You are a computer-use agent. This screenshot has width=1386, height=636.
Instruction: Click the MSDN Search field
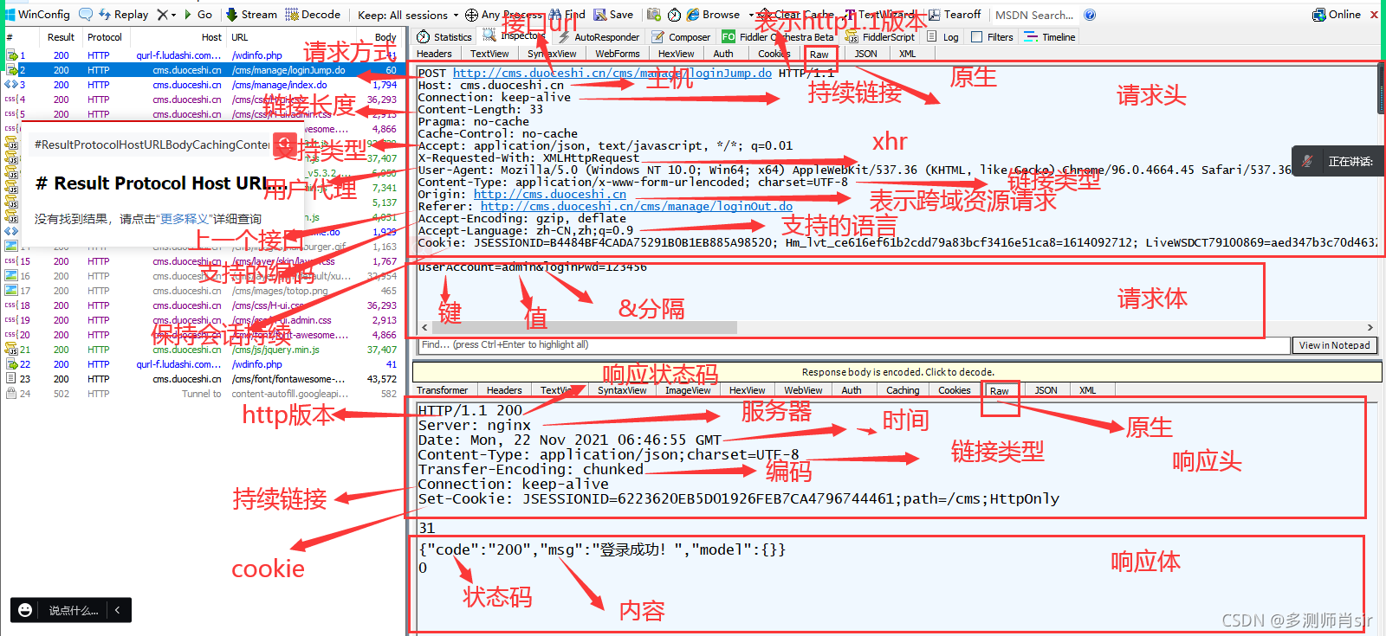1034,15
